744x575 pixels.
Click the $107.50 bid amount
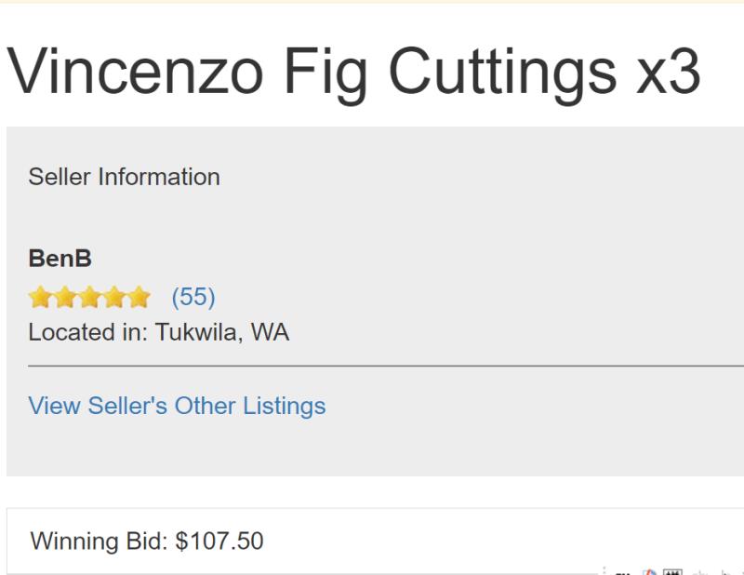[219, 541]
